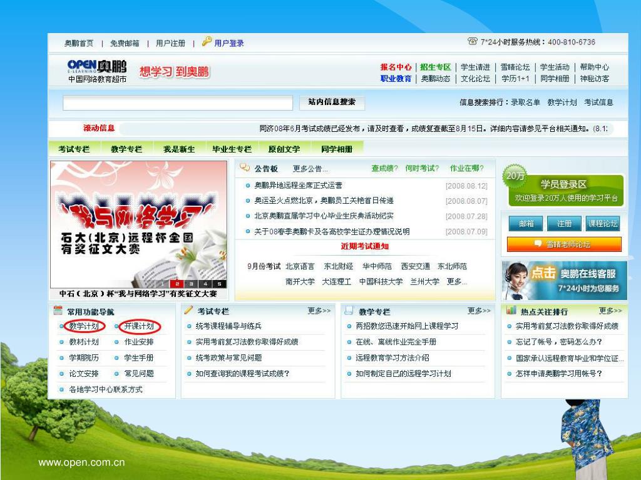Image resolution: width=641 pixels, height=480 pixels.
Task: Select slide 1 on banner carousel
Action: click(163, 284)
